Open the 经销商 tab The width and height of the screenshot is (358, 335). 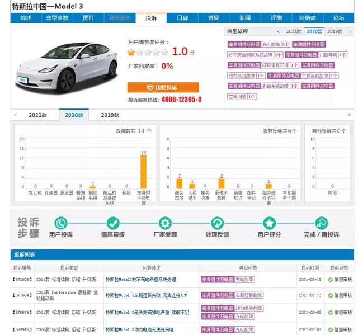coord(308,18)
